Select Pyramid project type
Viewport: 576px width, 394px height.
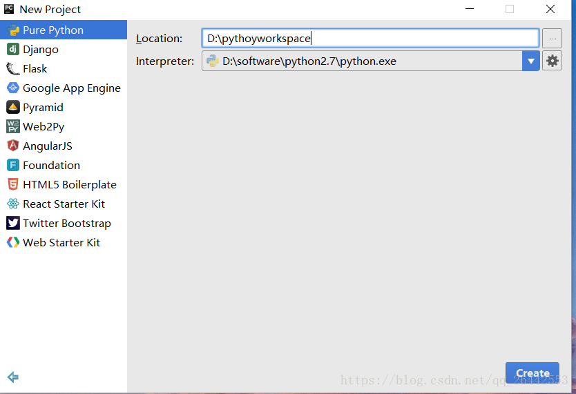click(x=64, y=107)
